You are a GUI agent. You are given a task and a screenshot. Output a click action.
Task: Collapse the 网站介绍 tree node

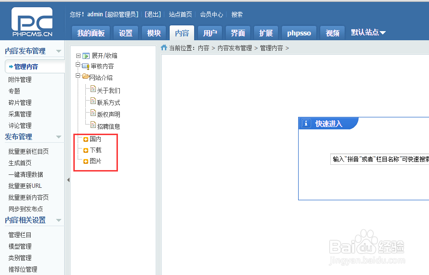[78, 75]
